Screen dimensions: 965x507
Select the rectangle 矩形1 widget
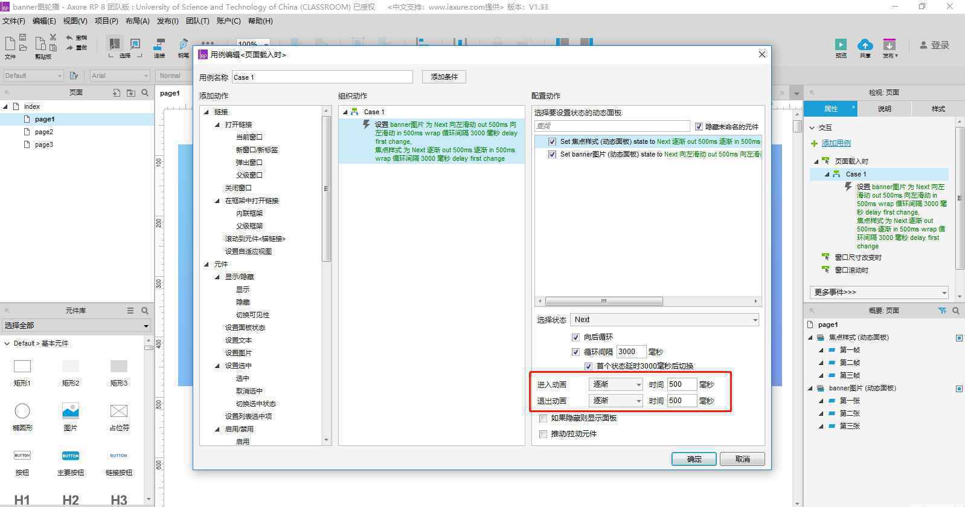(22, 366)
